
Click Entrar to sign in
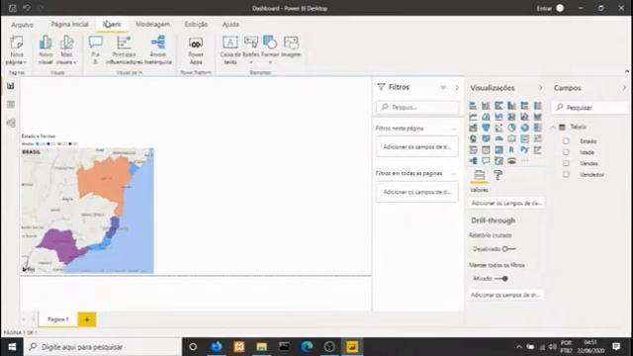pyautogui.click(x=544, y=8)
